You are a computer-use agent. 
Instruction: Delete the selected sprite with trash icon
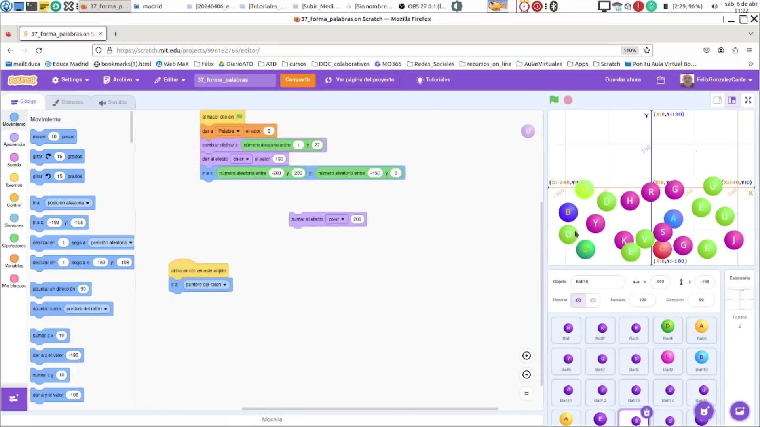pyautogui.click(x=646, y=413)
